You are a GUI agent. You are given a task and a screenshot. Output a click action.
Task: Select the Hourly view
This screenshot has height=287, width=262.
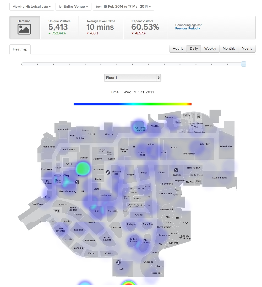pos(178,49)
